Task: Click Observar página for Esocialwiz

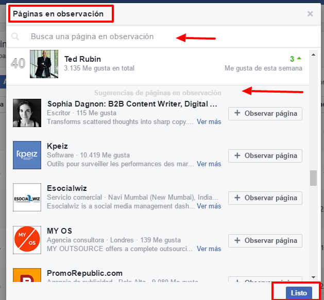Action: point(265,198)
